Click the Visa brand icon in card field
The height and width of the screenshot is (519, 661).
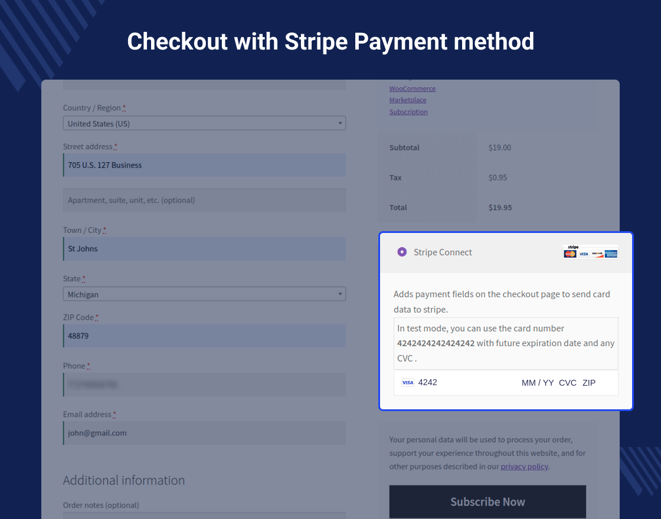coord(407,383)
